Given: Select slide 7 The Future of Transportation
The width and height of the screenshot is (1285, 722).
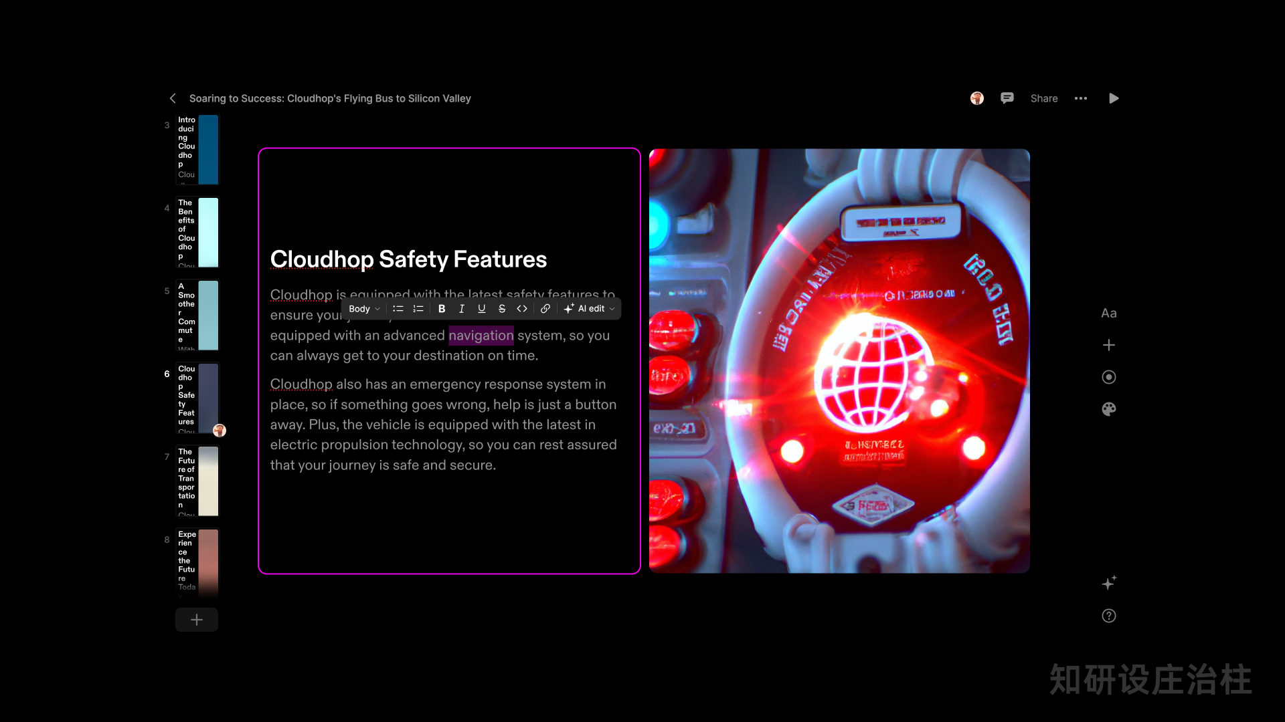Looking at the screenshot, I should pos(197,481).
